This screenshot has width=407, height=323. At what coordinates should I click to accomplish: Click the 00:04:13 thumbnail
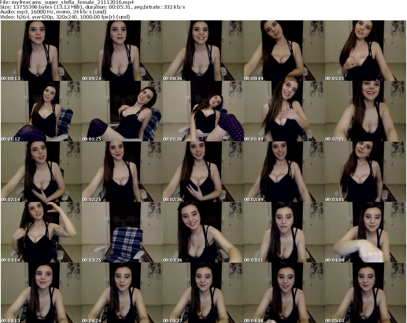[41, 293]
